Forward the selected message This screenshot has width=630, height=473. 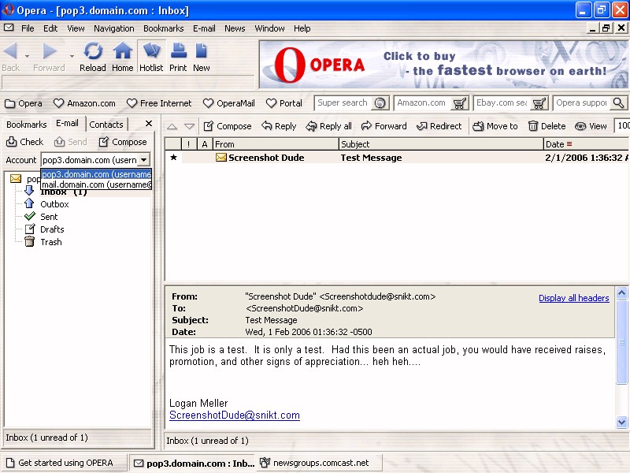coord(384,126)
